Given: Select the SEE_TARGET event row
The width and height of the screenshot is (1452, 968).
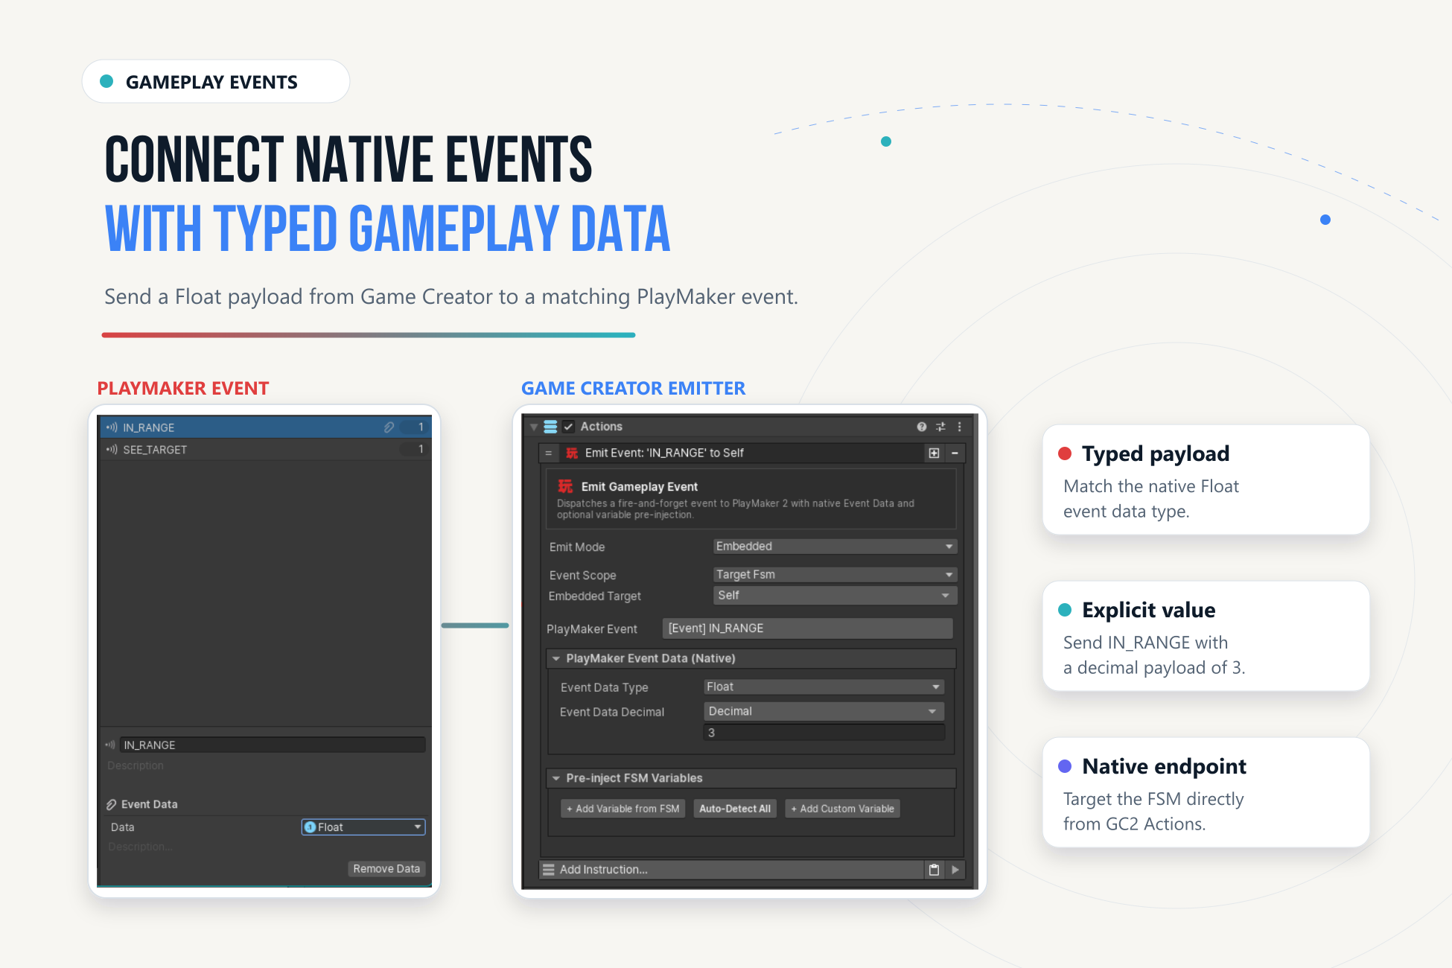Looking at the screenshot, I should 265,450.
